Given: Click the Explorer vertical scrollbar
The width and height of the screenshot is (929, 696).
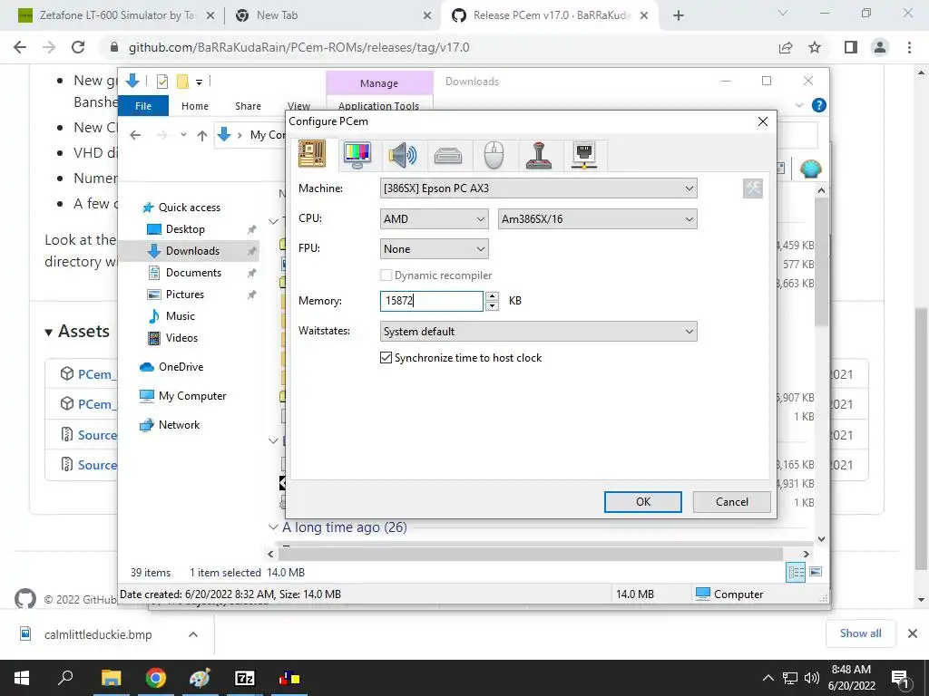Looking at the screenshot, I should (821, 260).
